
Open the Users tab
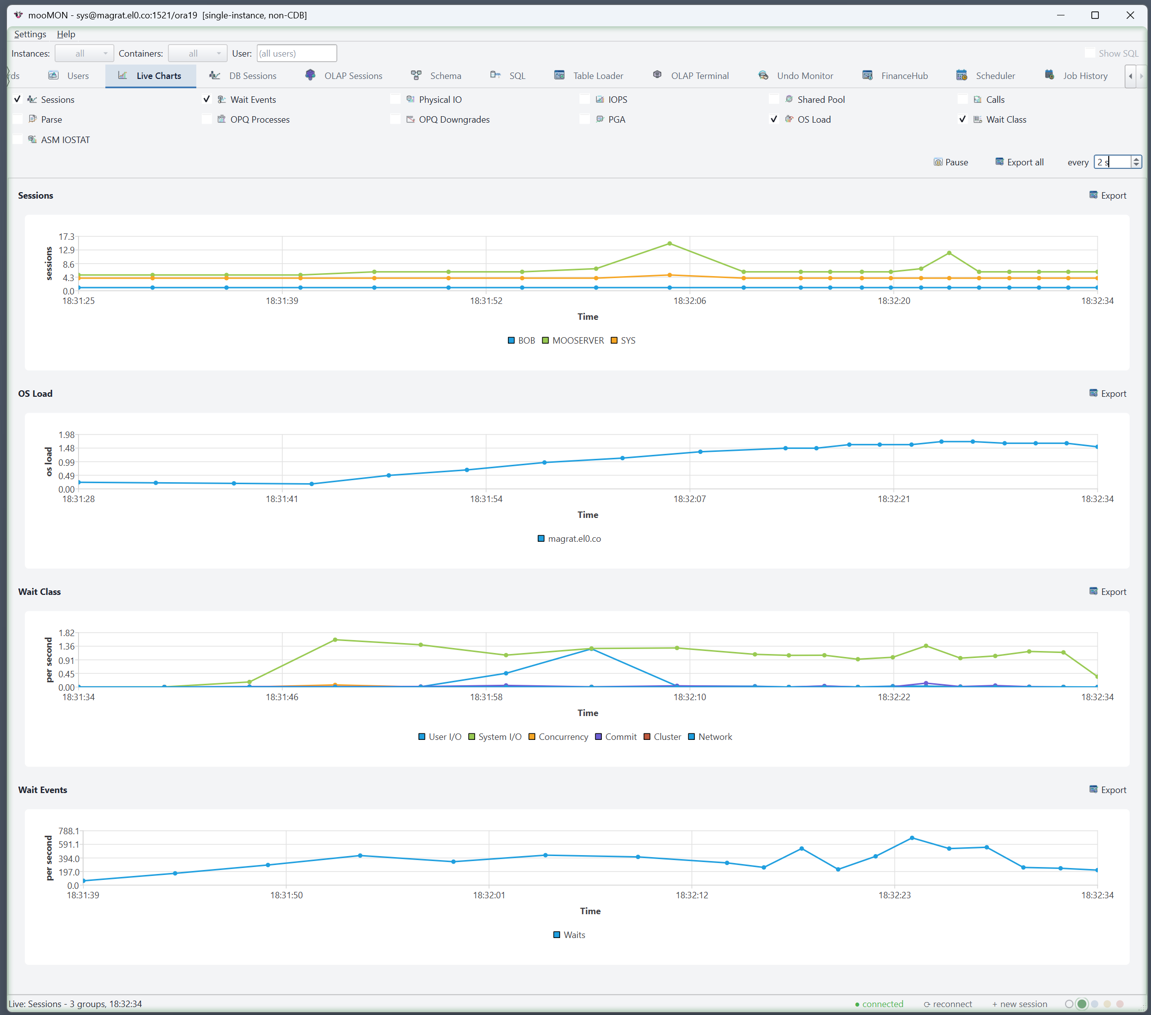(68, 75)
